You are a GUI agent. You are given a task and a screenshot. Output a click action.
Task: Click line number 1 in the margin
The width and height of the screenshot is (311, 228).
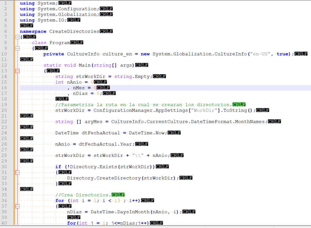click(5, 3)
